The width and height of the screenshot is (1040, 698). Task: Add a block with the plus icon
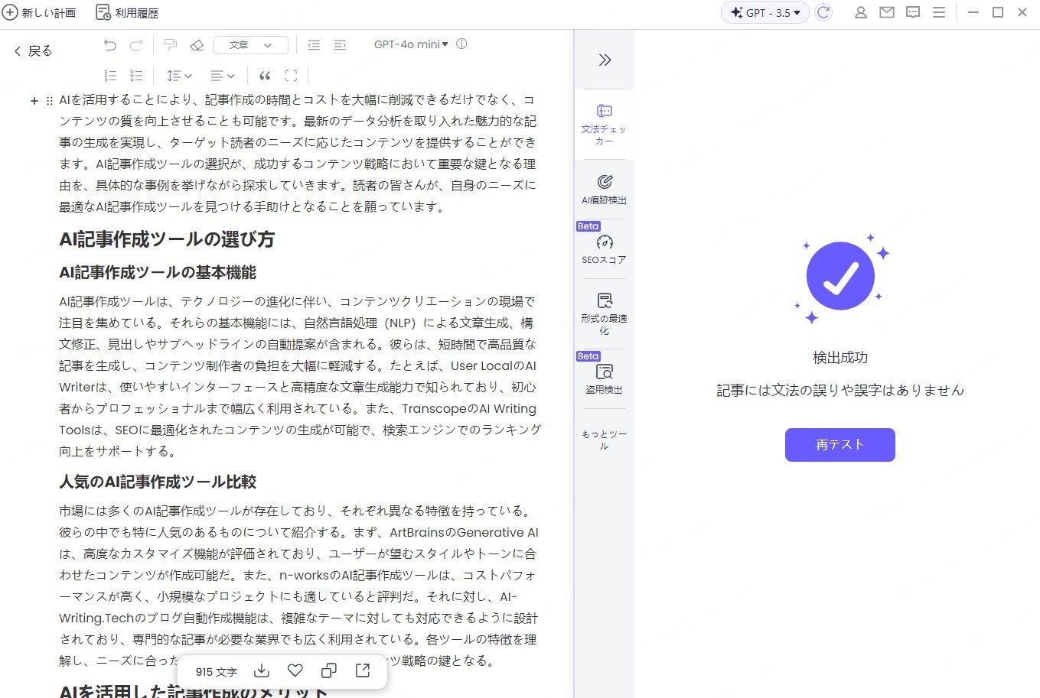coord(34,101)
